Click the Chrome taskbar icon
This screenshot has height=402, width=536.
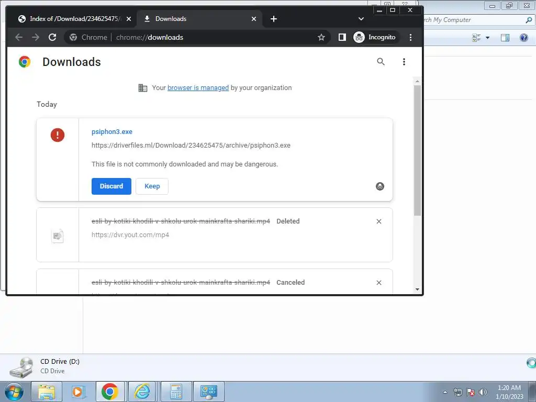[110, 392]
